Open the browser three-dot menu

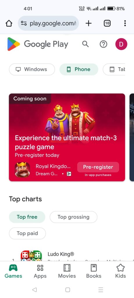(x=125, y=23)
